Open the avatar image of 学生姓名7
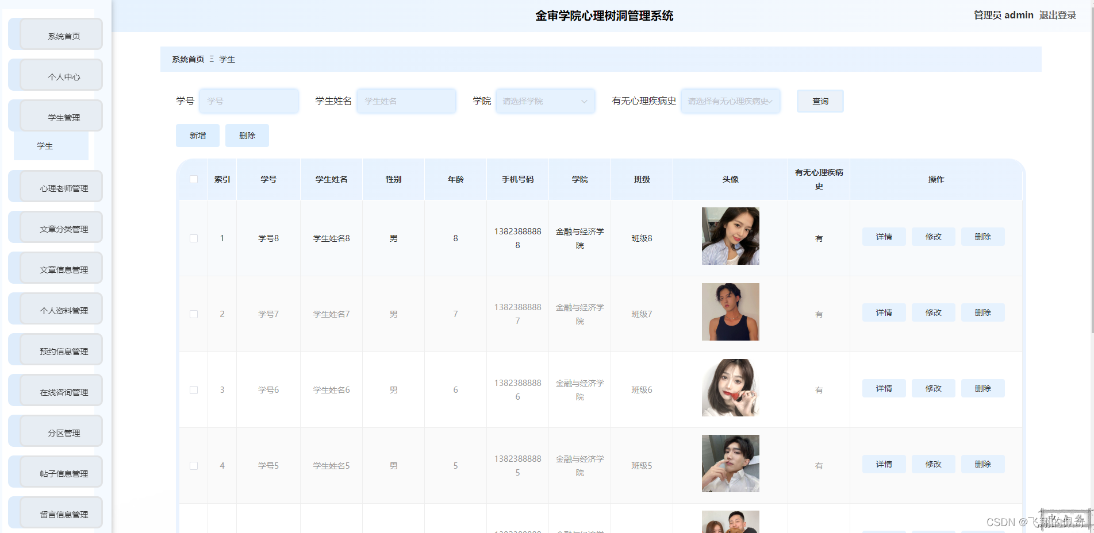This screenshot has height=533, width=1094. (x=731, y=312)
